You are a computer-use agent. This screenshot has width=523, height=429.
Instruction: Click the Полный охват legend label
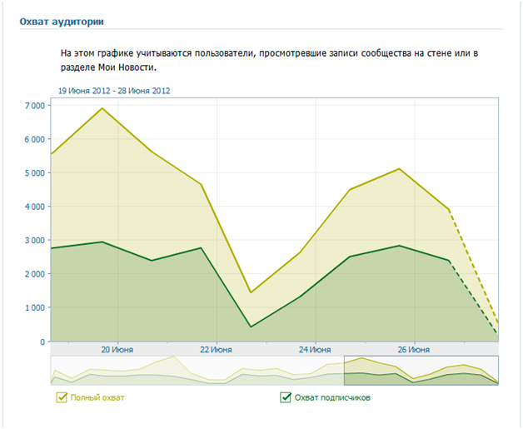[x=97, y=398]
